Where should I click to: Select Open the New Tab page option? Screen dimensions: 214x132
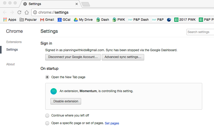point(47,77)
